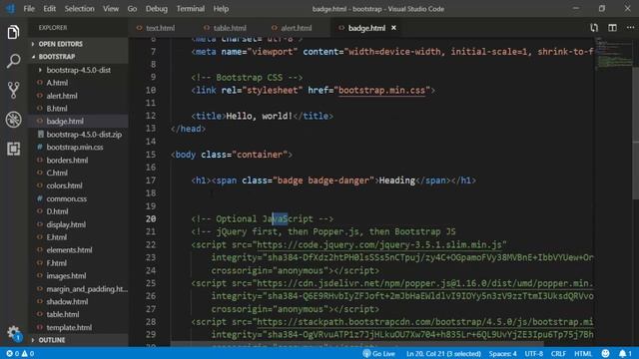Switch to the table.html tab
The height and width of the screenshot is (359, 639).
coord(230,28)
